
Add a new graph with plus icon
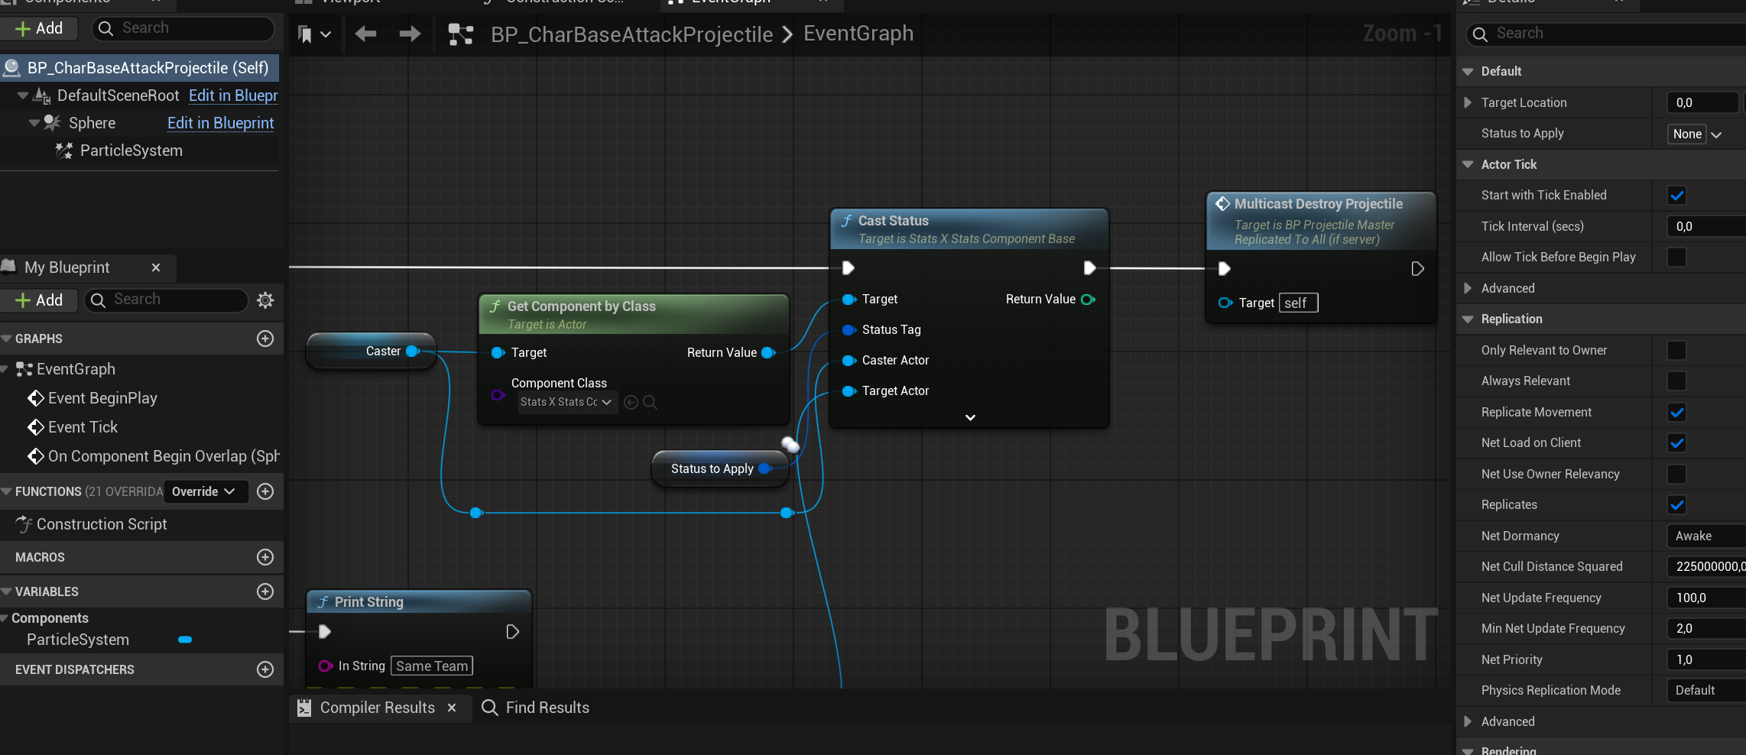[265, 339]
